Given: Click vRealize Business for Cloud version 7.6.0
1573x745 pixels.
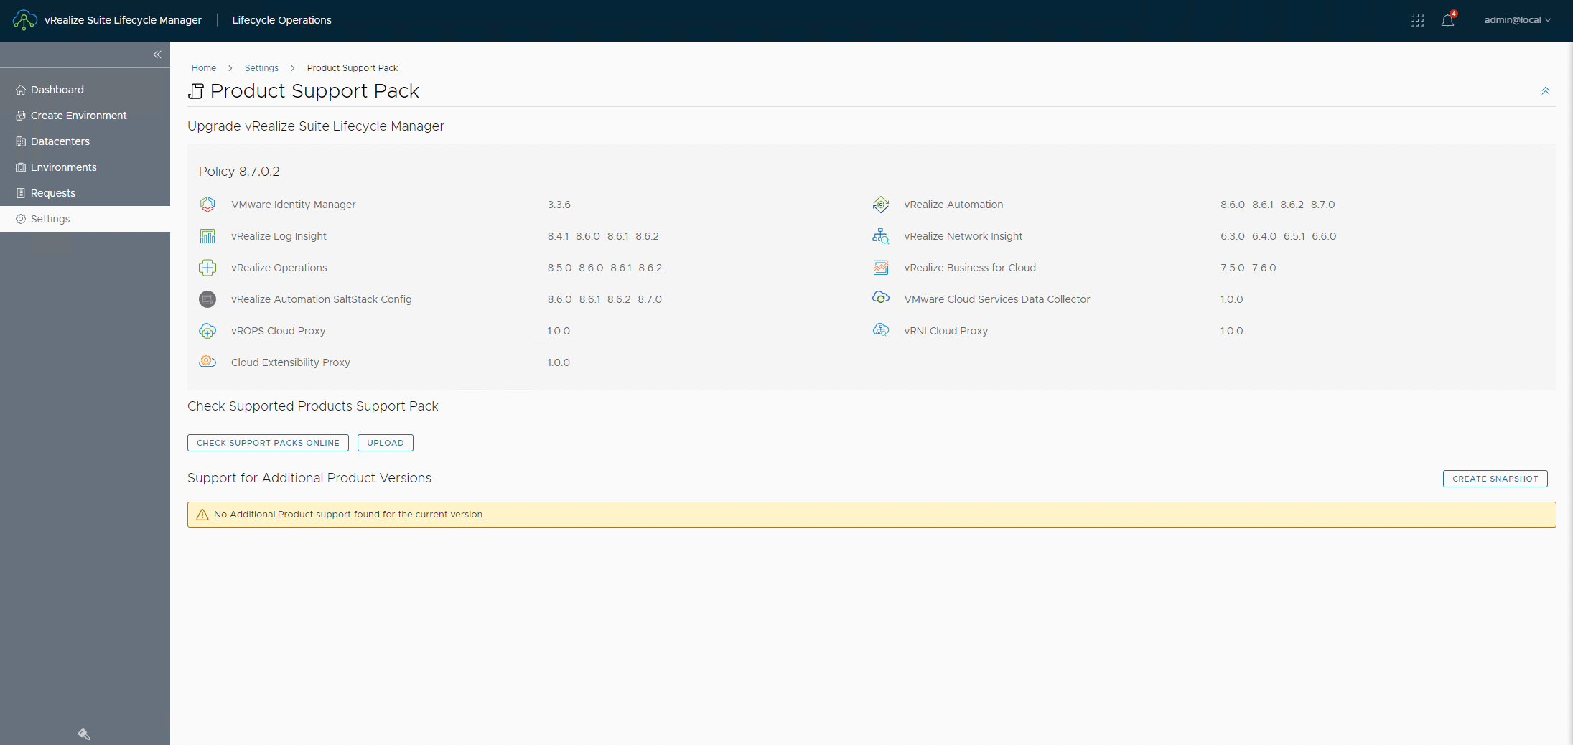Looking at the screenshot, I should (x=1264, y=268).
